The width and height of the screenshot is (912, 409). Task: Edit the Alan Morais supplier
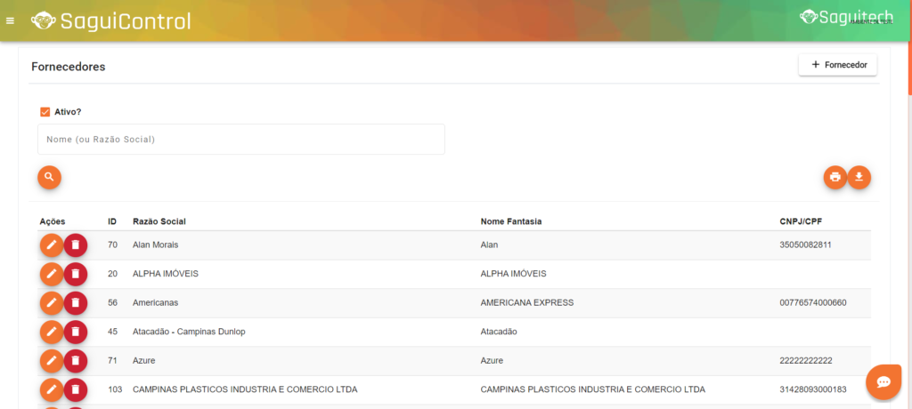(52, 245)
